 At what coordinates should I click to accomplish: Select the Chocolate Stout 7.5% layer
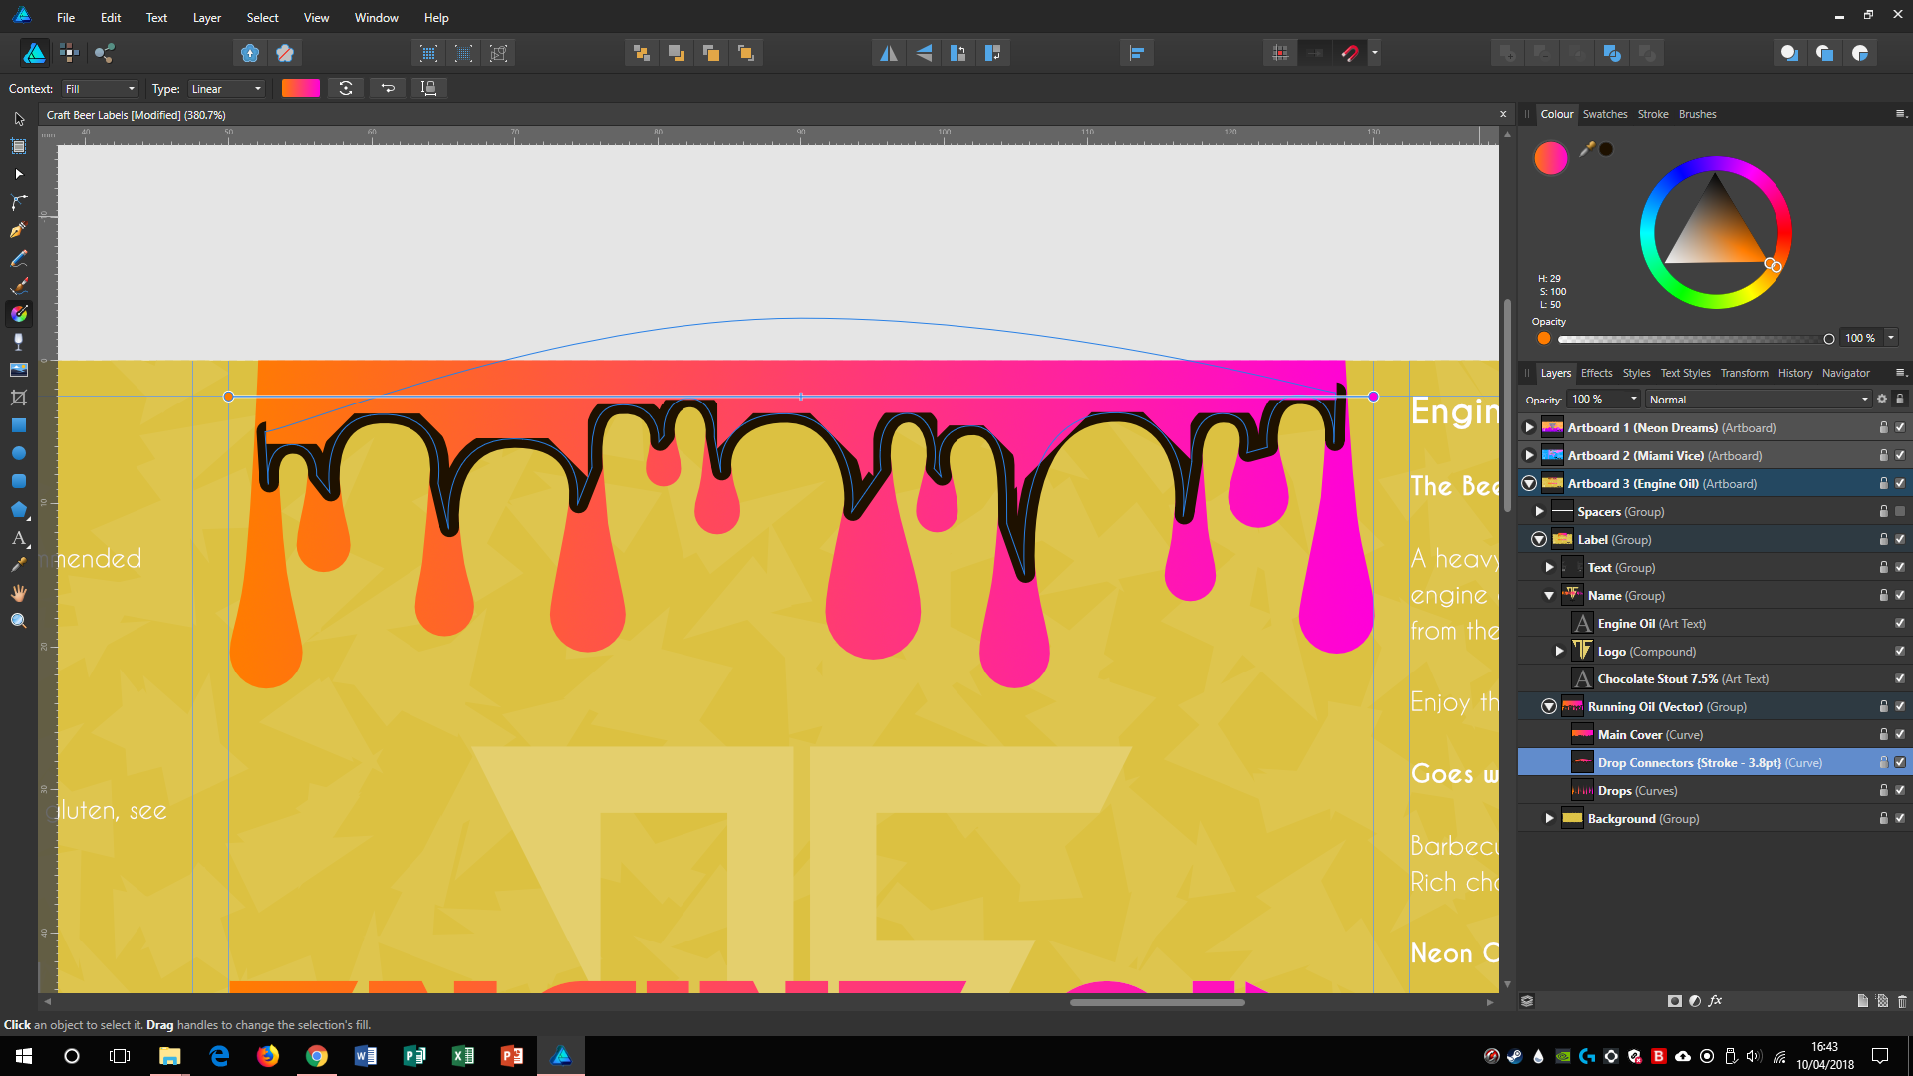[x=1714, y=679]
